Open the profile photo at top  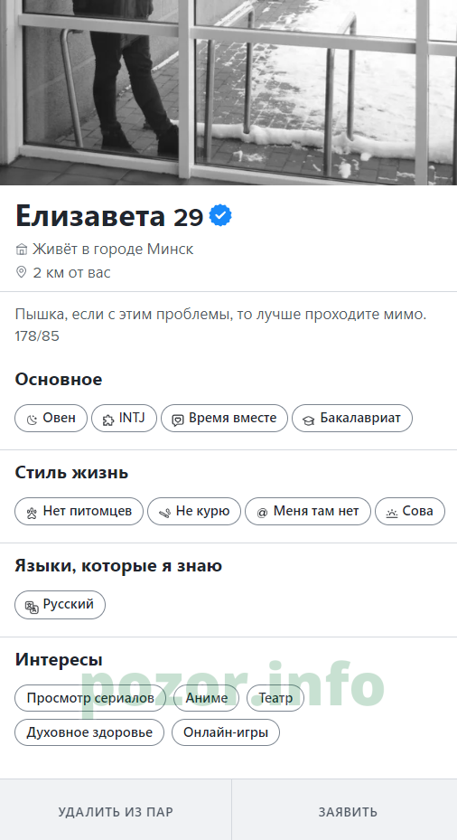(228, 92)
